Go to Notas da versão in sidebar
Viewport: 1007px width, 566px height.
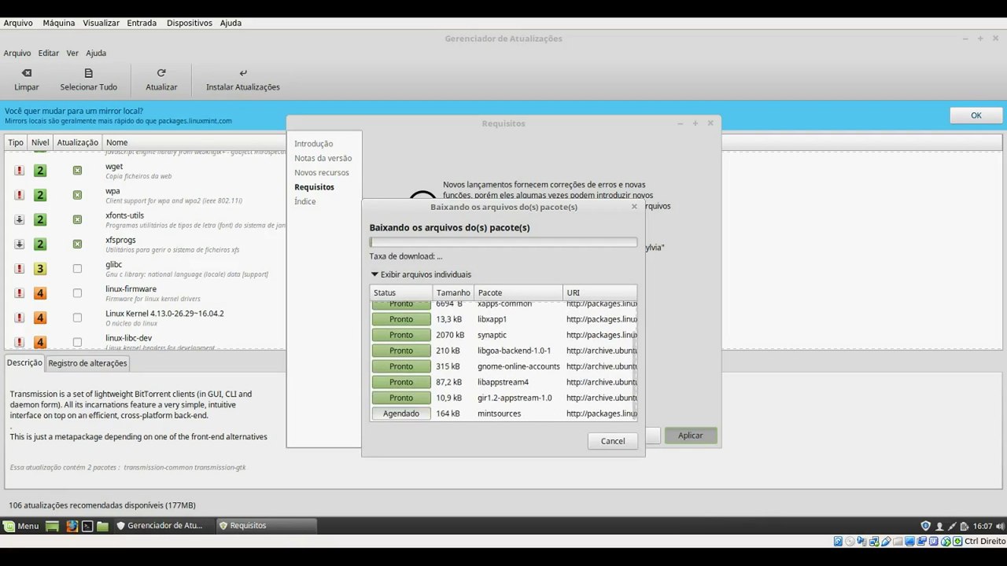point(323,158)
